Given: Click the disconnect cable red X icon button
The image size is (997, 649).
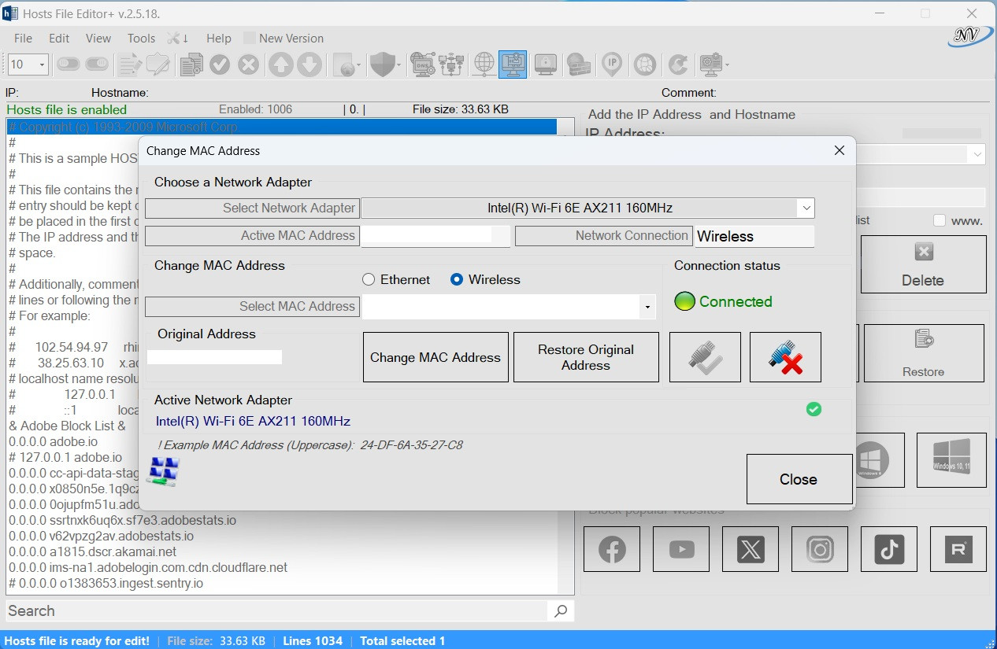Looking at the screenshot, I should coord(785,357).
